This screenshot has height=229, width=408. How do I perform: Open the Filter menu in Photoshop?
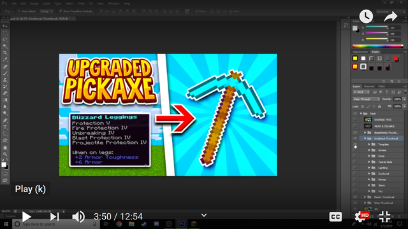click(81, 4)
